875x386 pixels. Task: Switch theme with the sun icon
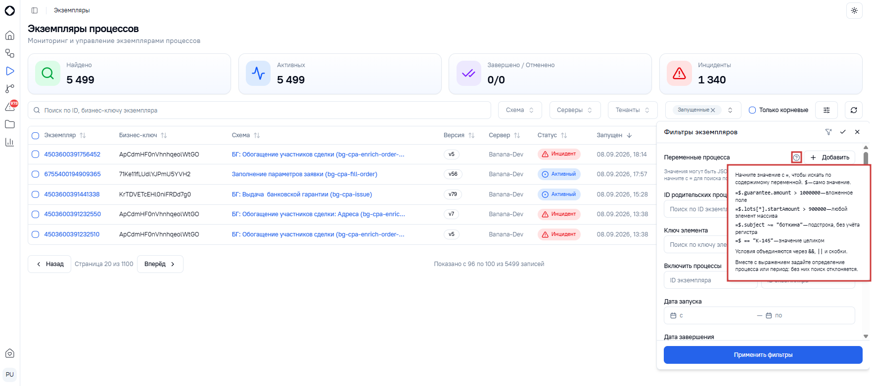tap(854, 10)
